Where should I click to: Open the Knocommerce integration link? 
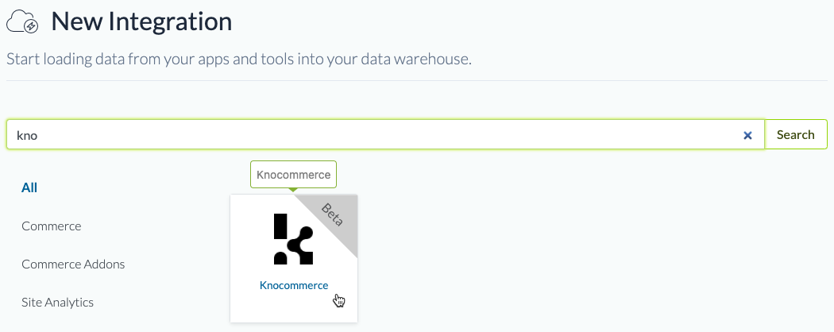[294, 286]
